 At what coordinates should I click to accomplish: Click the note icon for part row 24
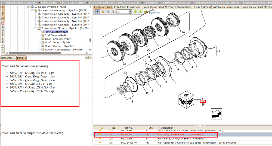coord(100,134)
